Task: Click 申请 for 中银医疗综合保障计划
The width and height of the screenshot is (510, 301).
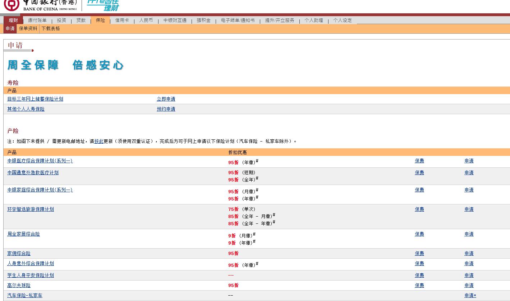Action: pyautogui.click(x=469, y=161)
